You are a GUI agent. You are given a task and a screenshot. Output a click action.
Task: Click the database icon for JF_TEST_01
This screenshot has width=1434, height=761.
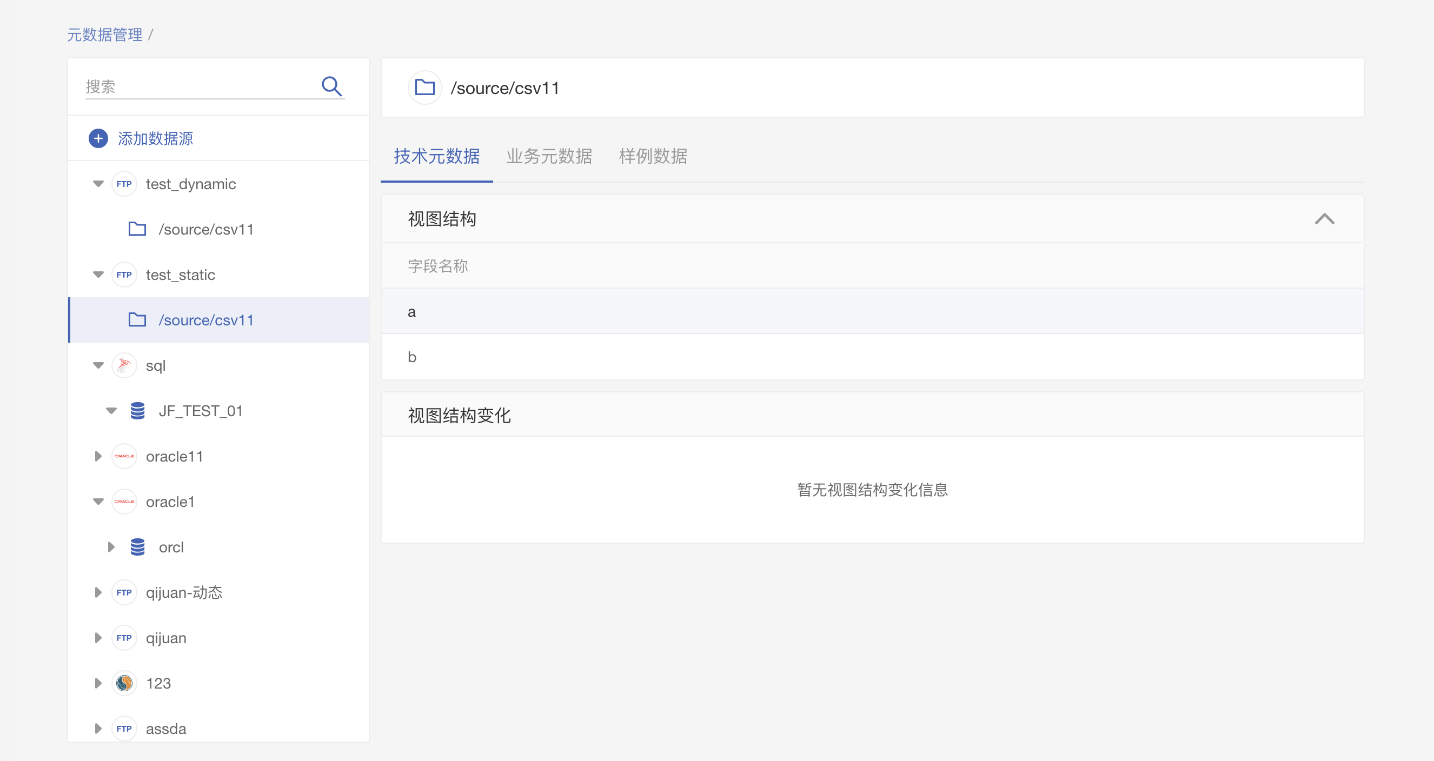click(x=137, y=411)
